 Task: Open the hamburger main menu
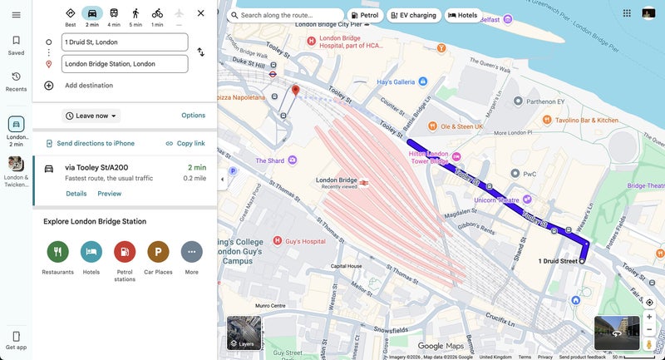click(16, 15)
